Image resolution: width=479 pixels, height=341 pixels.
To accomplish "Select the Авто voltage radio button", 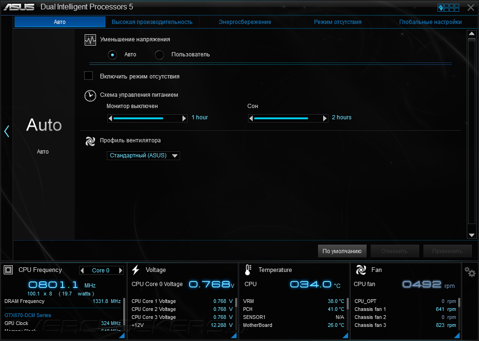I will tap(112, 55).
